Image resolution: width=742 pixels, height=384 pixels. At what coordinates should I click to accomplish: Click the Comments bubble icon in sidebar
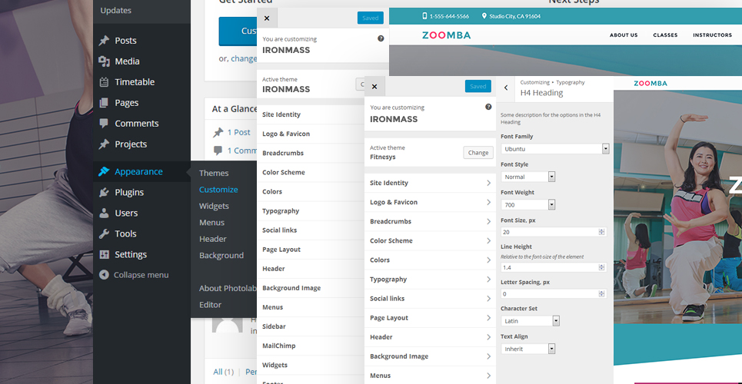[x=104, y=124]
